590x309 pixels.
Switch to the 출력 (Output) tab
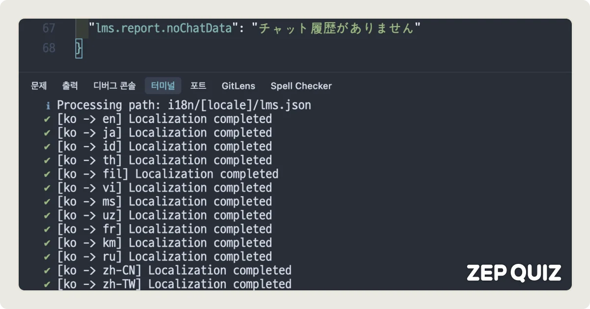pos(70,86)
